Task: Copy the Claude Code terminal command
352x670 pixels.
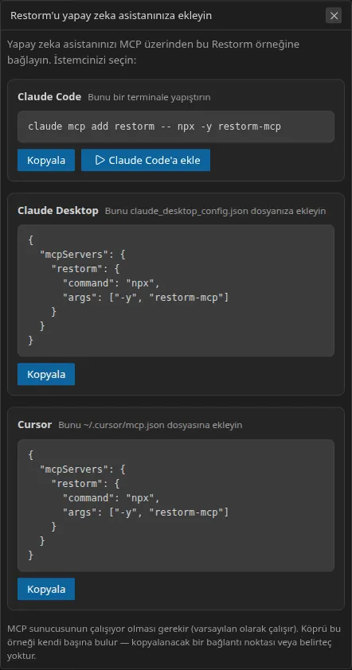Action: click(x=46, y=160)
